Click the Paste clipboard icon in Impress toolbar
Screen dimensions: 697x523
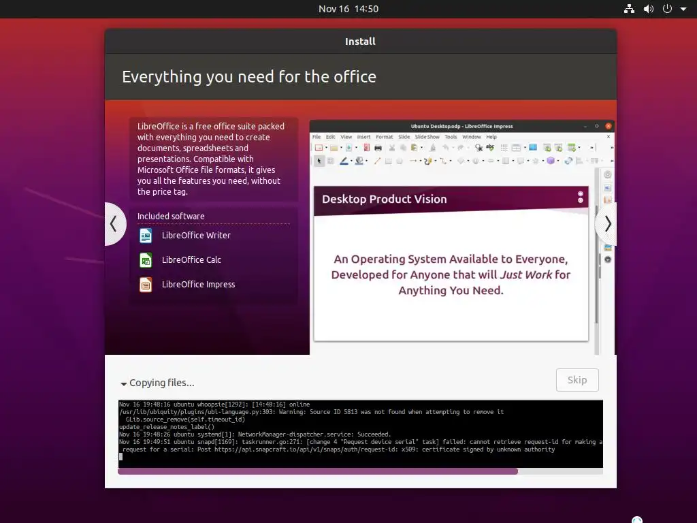tap(415, 148)
